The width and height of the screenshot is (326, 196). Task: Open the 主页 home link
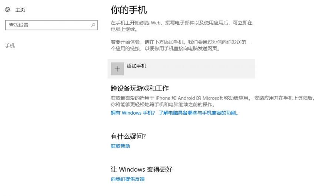[20, 10]
